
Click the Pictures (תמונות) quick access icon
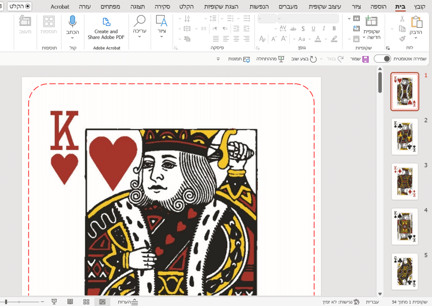point(246,59)
